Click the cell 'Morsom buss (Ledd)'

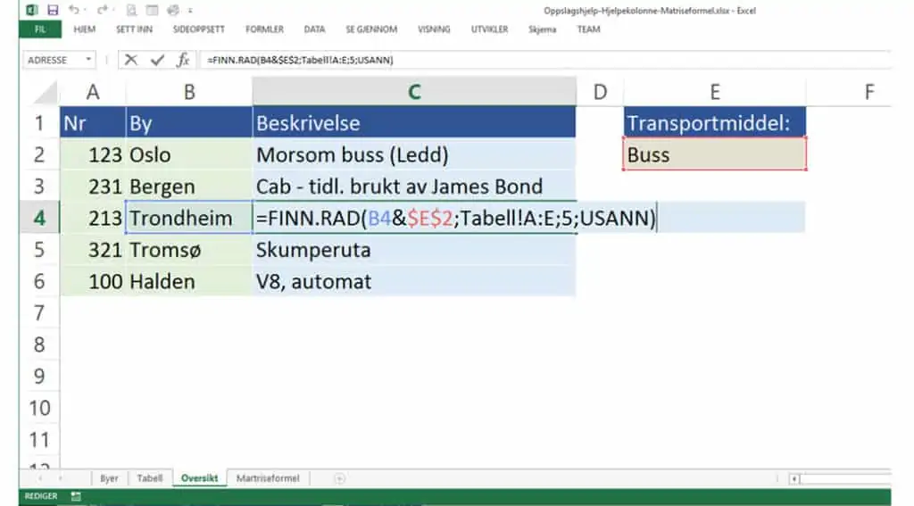coord(414,154)
